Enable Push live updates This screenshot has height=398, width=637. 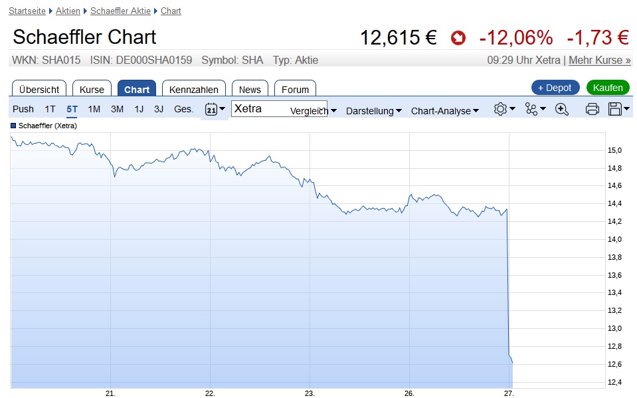pyautogui.click(x=23, y=110)
